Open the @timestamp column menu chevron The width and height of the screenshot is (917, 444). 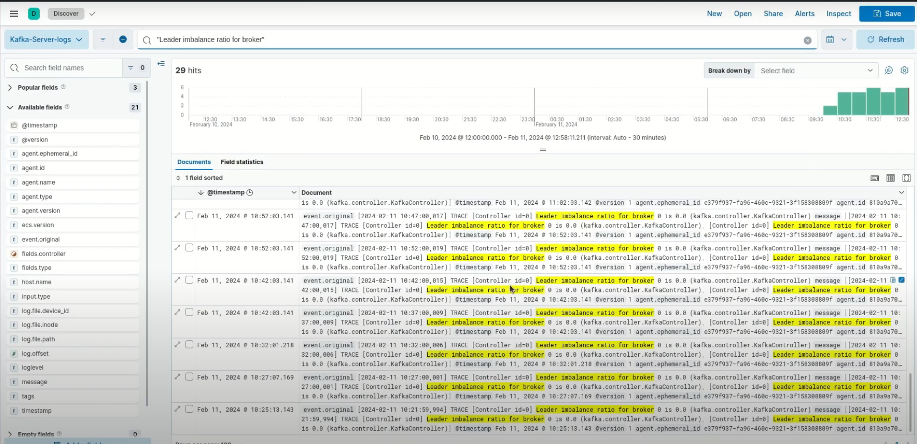(294, 192)
